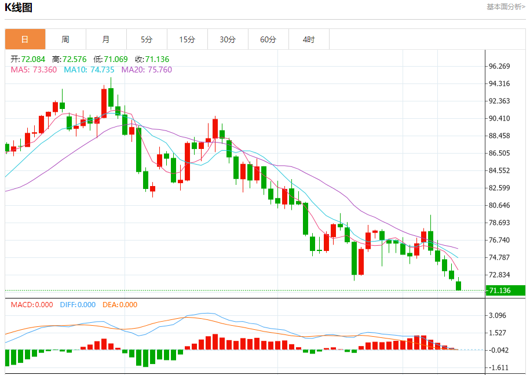This screenshot has width=530, height=375.
Task: Click the 94.316 price axis label
Action: coord(499,83)
